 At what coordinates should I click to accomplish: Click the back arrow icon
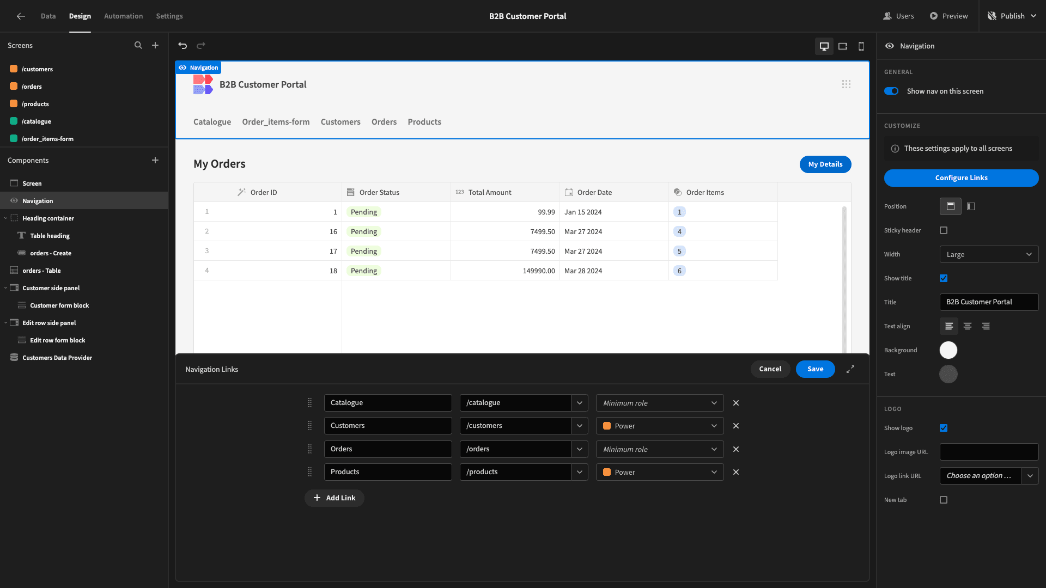21,16
